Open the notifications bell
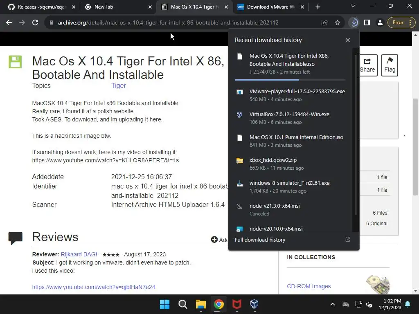 click(408, 304)
